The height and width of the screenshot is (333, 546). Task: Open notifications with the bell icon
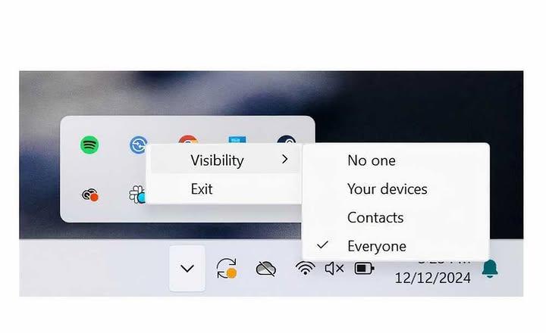click(490, 269)
